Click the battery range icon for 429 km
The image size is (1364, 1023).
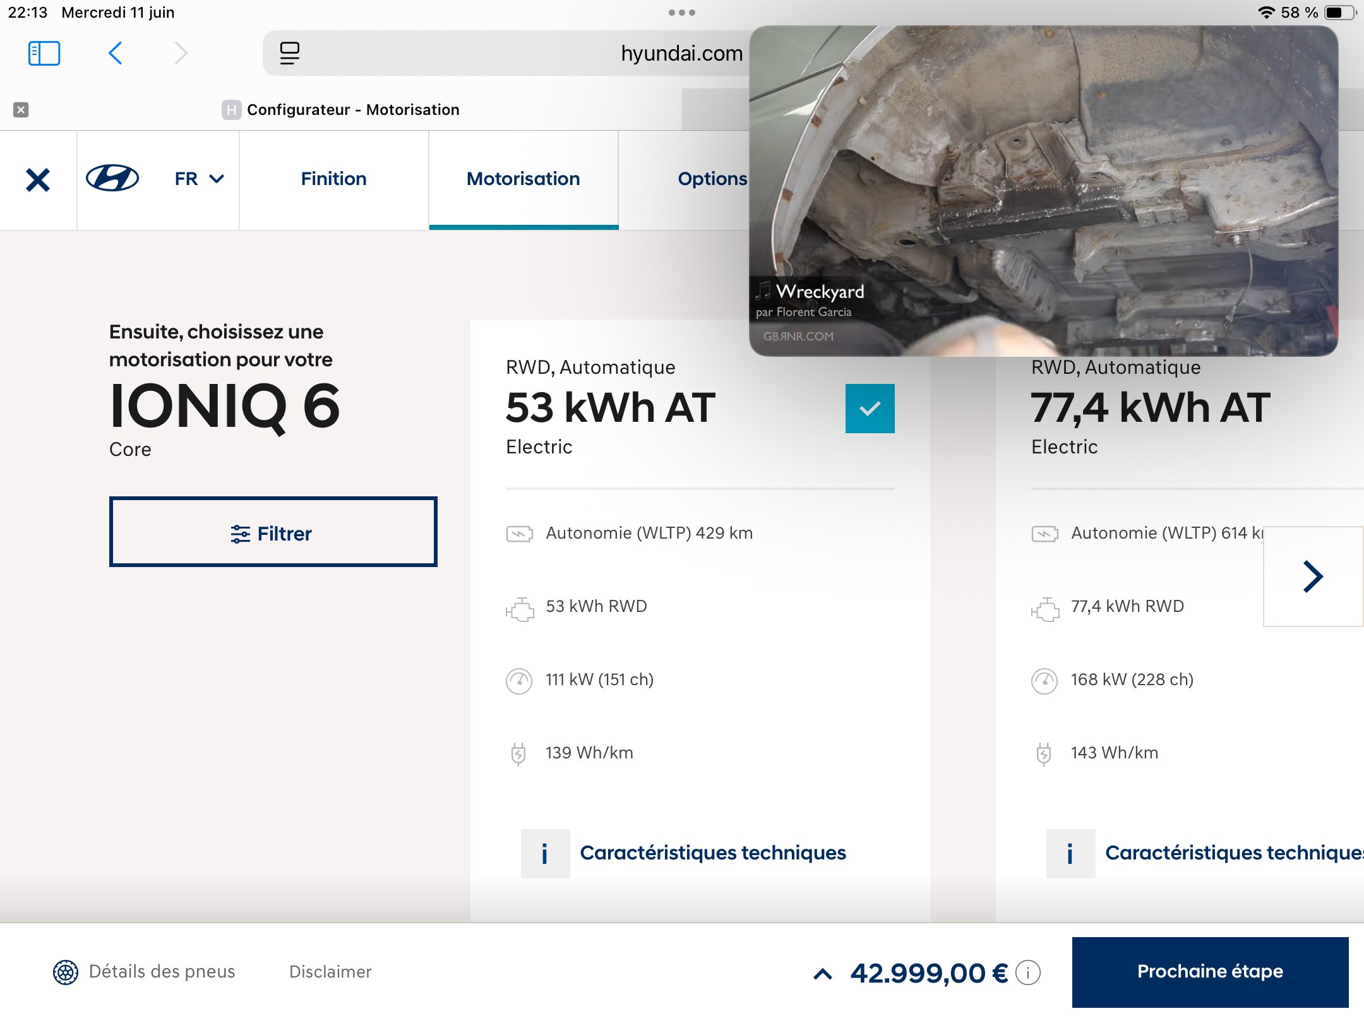tap(519, 534)
